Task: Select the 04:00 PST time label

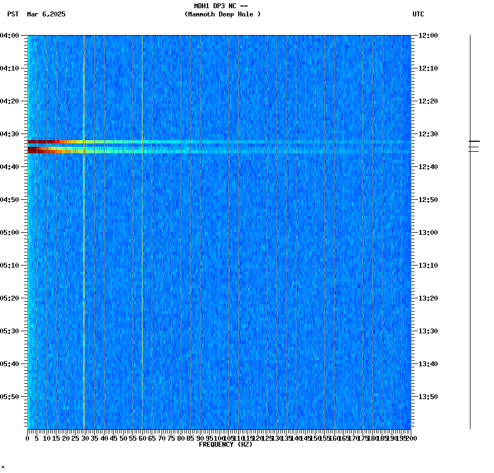Action: 12,35
